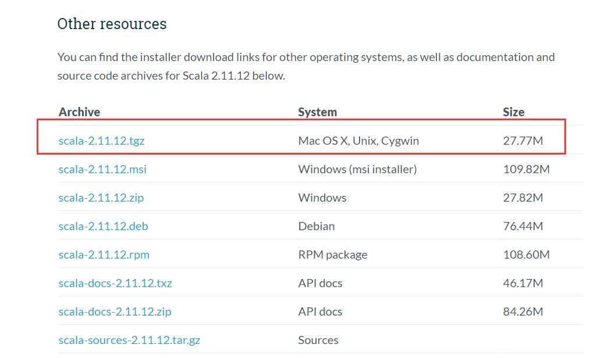Click the Archive column header
This screenshot has width=615, height=358.
click(80, 112)
